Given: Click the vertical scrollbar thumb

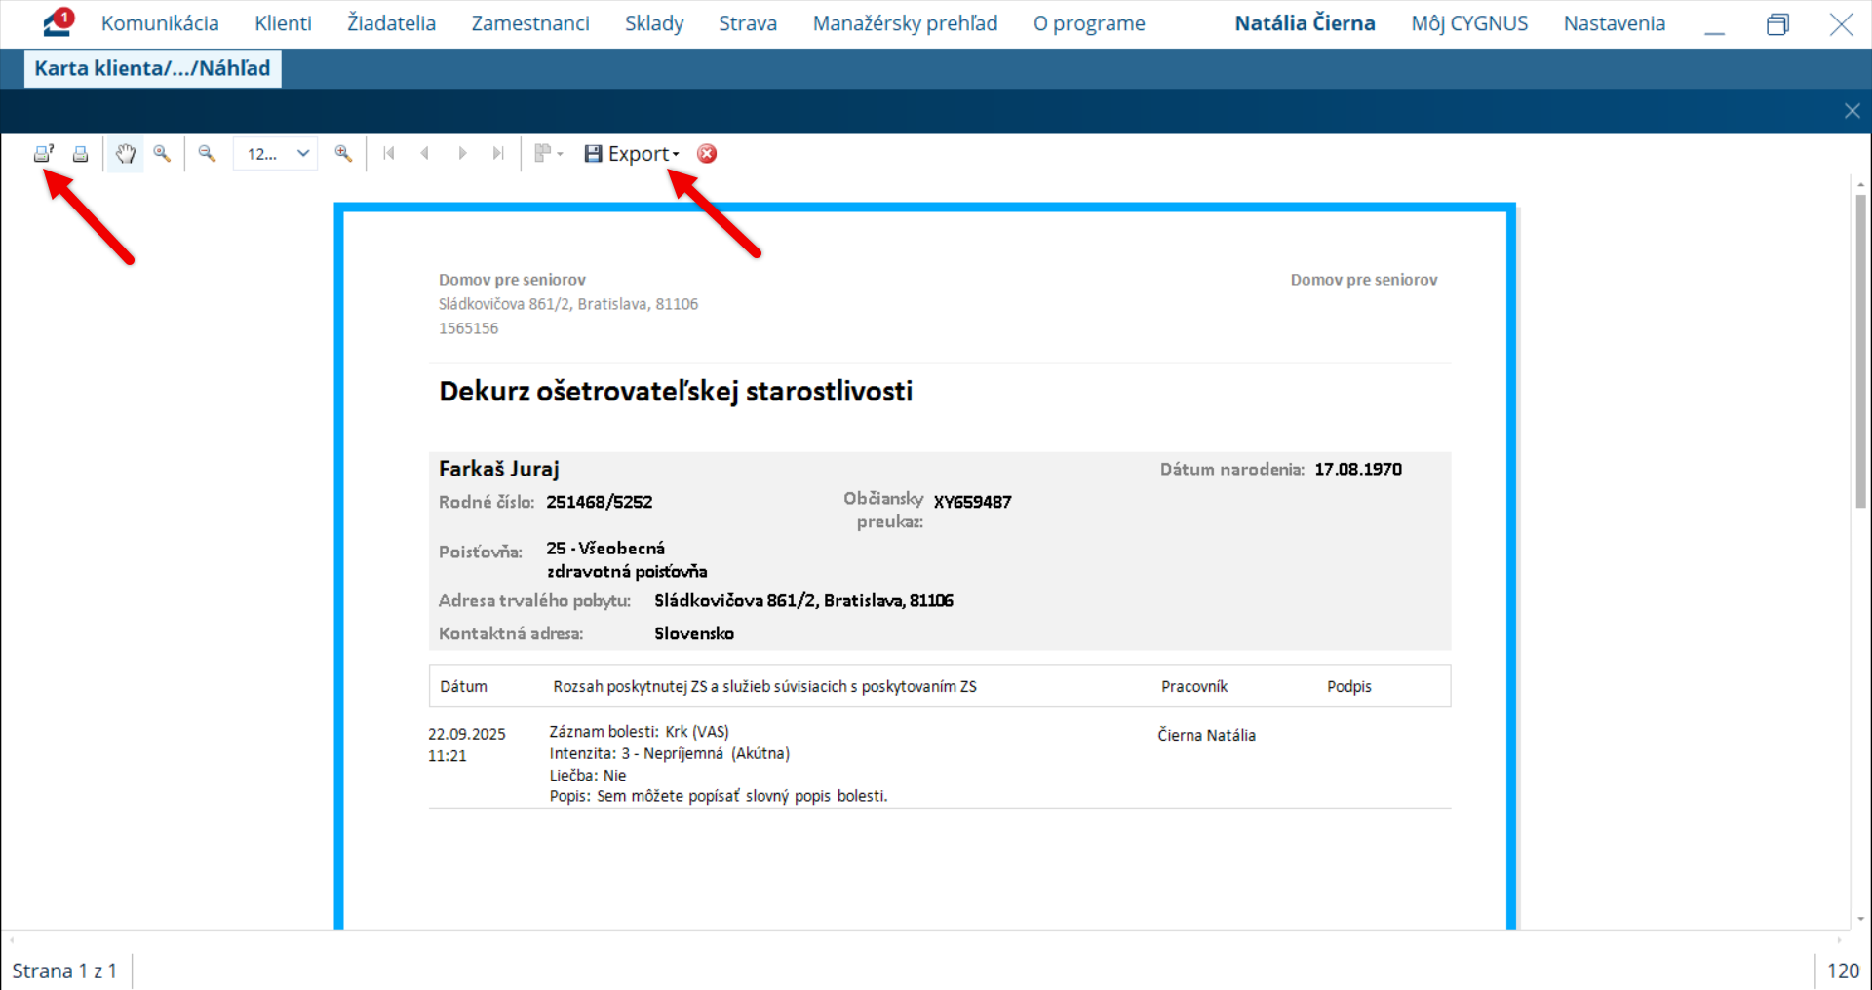Looking at the screenshot, I should [x=1860, y=351].
